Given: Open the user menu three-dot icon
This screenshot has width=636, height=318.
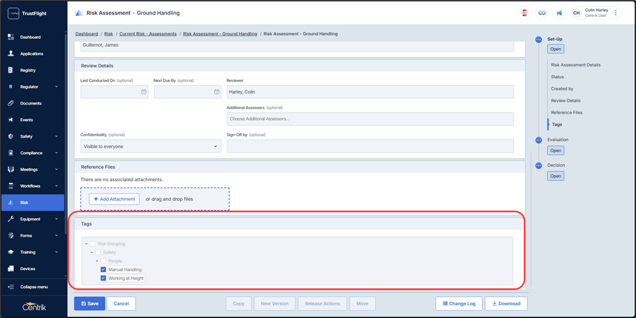Looking at the screenshot, I should coord(616,13).
